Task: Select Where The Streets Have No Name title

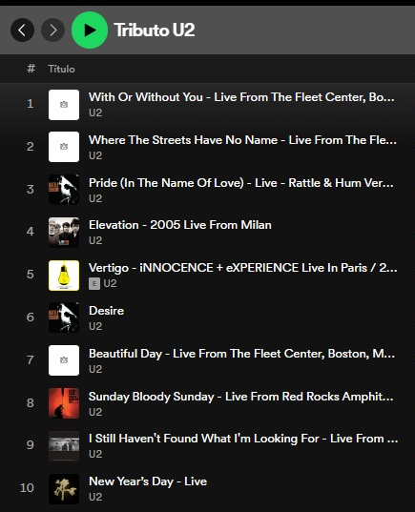Action: click(242, 140)
